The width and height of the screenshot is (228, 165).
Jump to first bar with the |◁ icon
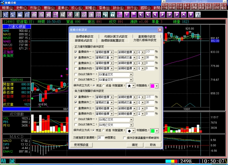(141, 14)
